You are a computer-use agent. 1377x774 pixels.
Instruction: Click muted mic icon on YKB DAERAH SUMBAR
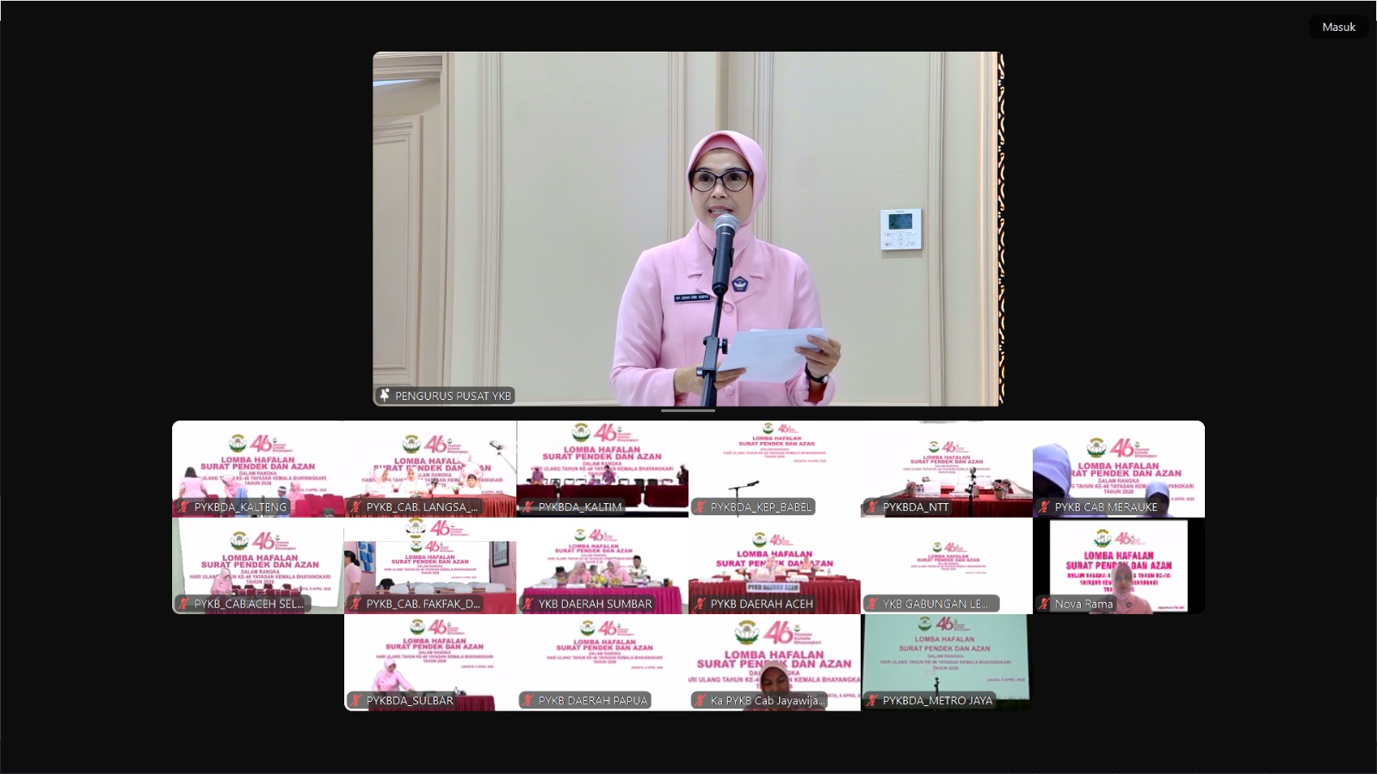pyautogui.click(x=528, y=604)
